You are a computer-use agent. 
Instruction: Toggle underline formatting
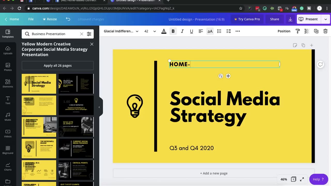pyautogui.click(x=191, y=31)
